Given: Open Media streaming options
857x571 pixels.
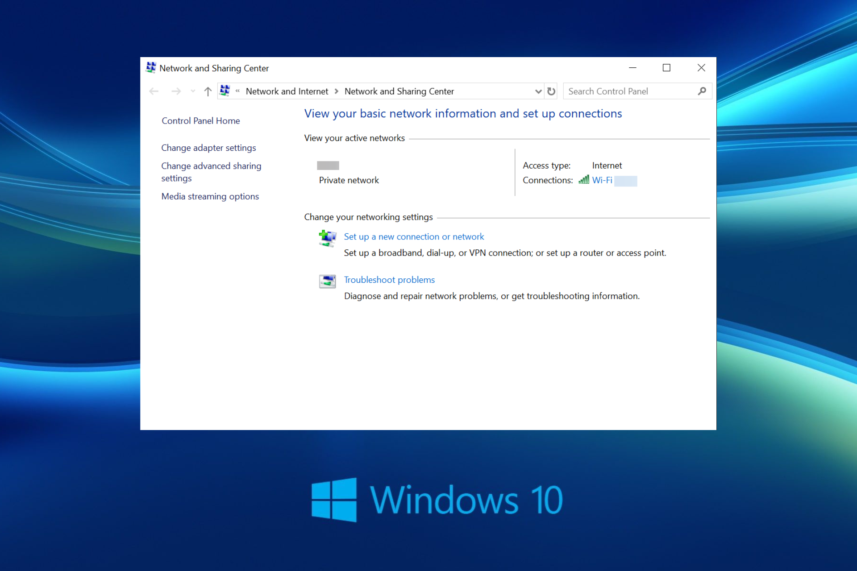Looking at the screenshot, I should coord(210,196).
